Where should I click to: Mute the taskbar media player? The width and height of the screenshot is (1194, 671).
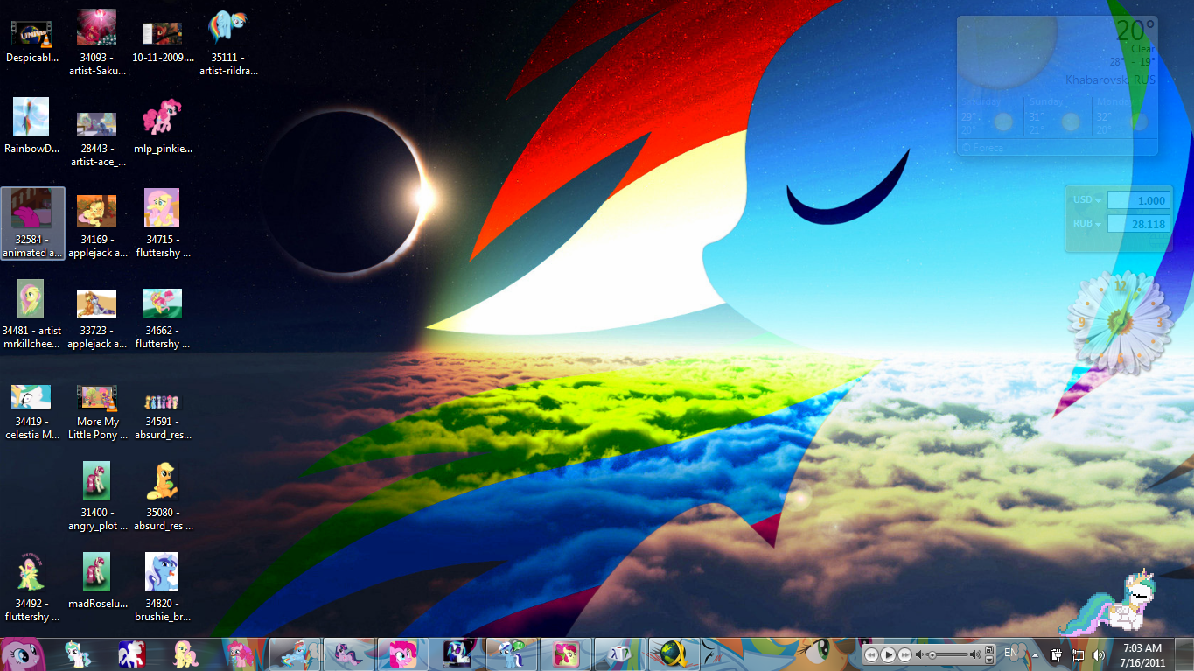coord(920,654)
